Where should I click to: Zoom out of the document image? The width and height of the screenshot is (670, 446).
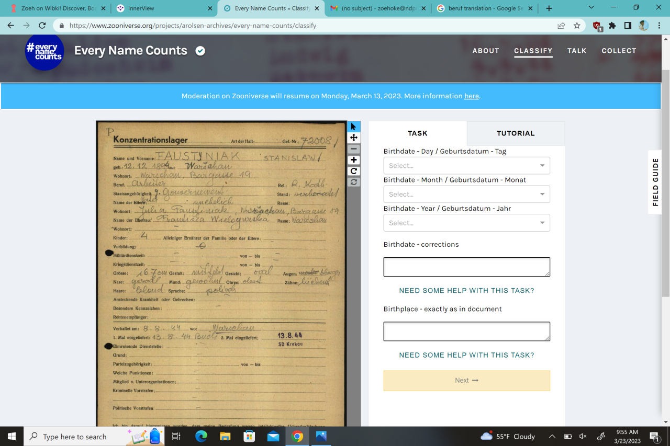[x=354, y=149]
